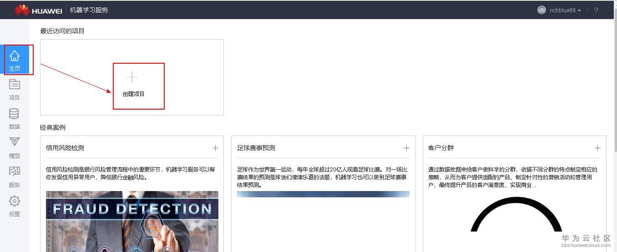
Task: Click the 经典案例 heading
Action: [53, 127]
